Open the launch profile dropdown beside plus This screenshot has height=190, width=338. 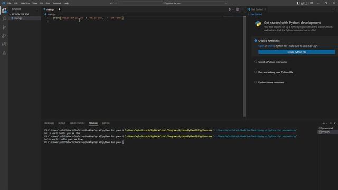327,123
